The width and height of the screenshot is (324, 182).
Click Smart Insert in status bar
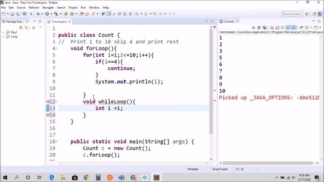click(220, 169)
